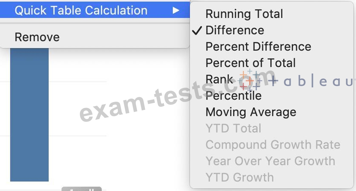Viewport: 356px width, 191px height.
Task: Select Percent Difference option
Action: pyautogui.click(x=258, y=47)
